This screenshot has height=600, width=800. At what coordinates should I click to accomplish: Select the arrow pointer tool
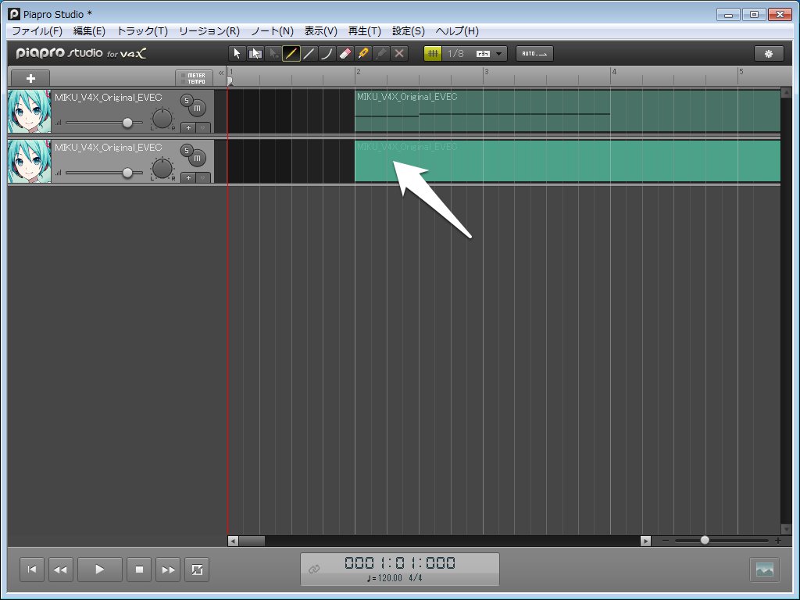point(237,53)
